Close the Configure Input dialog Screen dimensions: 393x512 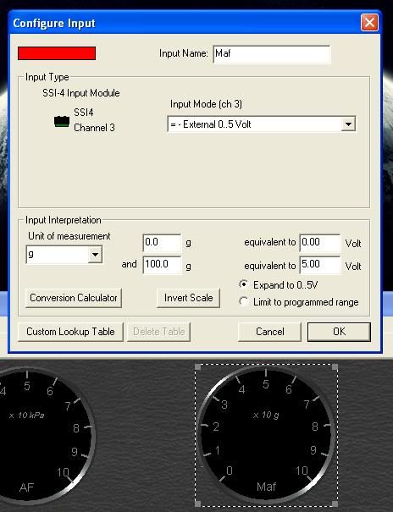click(x=369, y=23)
